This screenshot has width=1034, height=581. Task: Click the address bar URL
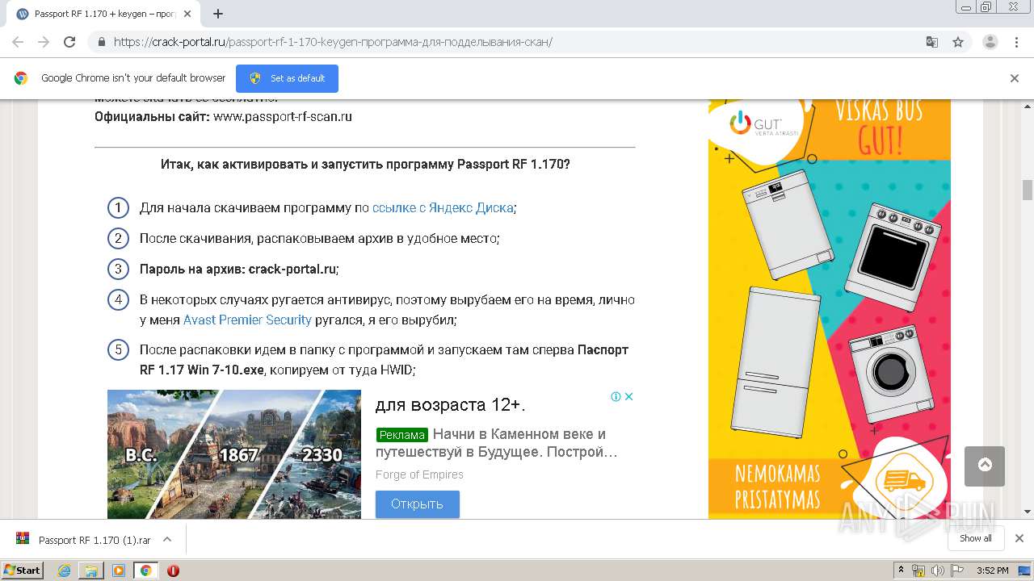point(333,42)
